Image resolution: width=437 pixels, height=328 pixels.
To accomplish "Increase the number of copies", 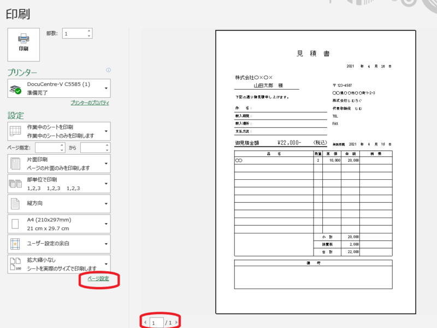I will tap(88, 31).
